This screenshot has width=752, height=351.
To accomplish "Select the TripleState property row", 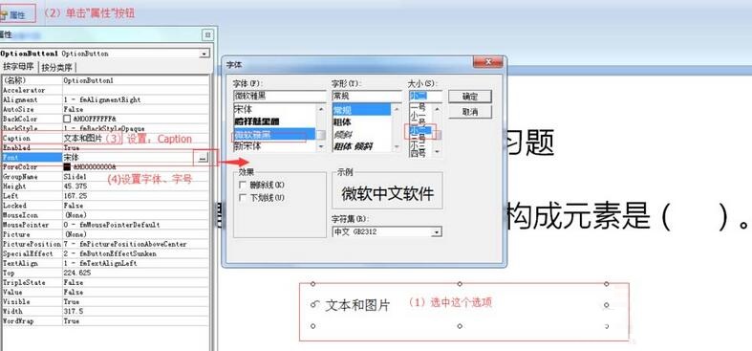I will tap(105, 282).
